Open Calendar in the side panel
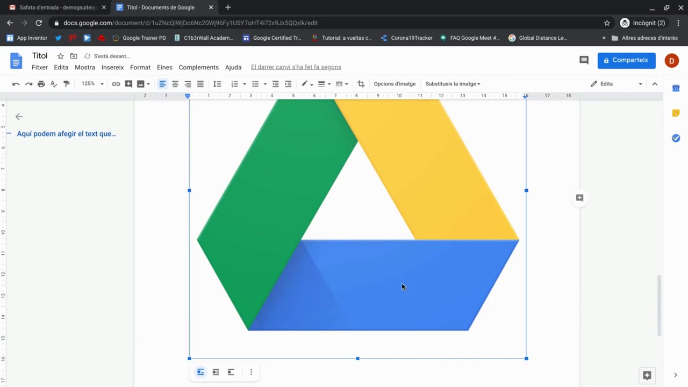 click(x=676, y=88)
